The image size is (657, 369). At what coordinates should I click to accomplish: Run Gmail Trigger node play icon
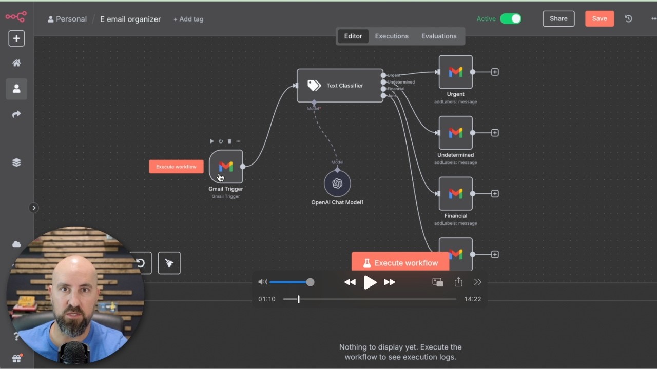211,141
